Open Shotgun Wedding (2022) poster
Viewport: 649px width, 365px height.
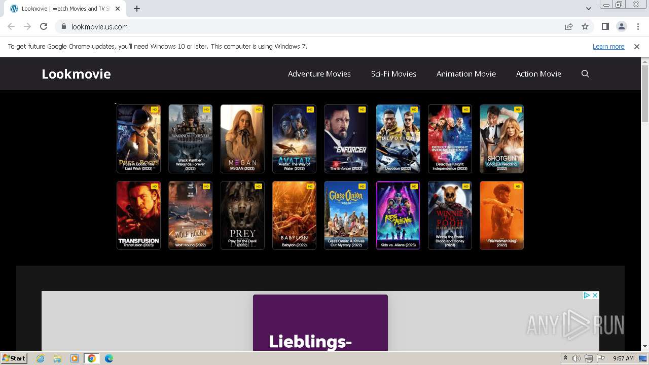click(501, 139)
